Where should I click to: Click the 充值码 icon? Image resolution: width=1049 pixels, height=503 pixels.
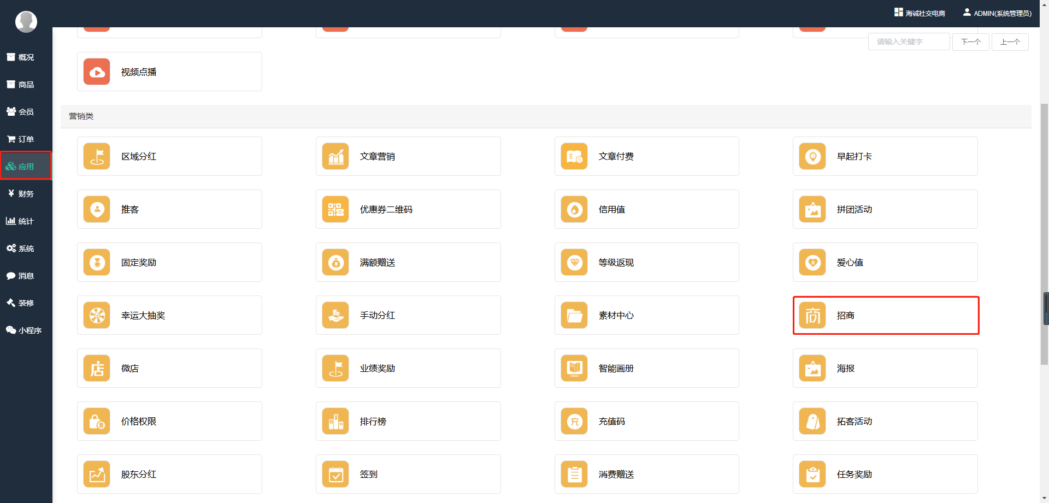point(574,422)
